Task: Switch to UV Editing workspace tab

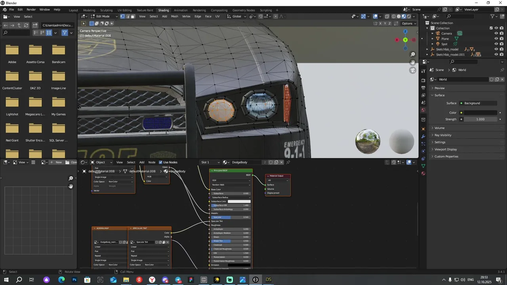Action: pos(124,10)
